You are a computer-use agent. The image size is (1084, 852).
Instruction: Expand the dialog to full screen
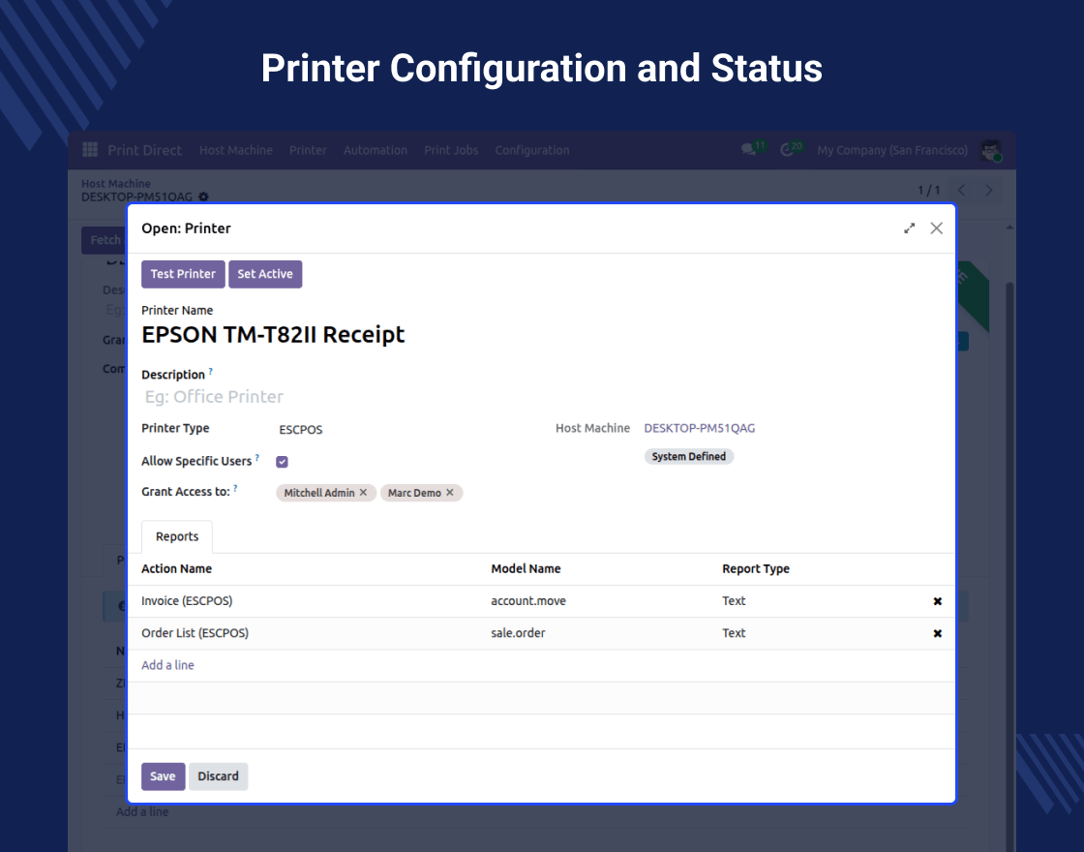(x=910, y=228)
